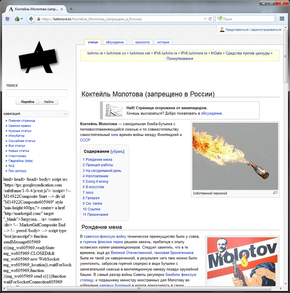Click the vertical scrollbar thumb
290x293 pixels.
pos(286,56)
